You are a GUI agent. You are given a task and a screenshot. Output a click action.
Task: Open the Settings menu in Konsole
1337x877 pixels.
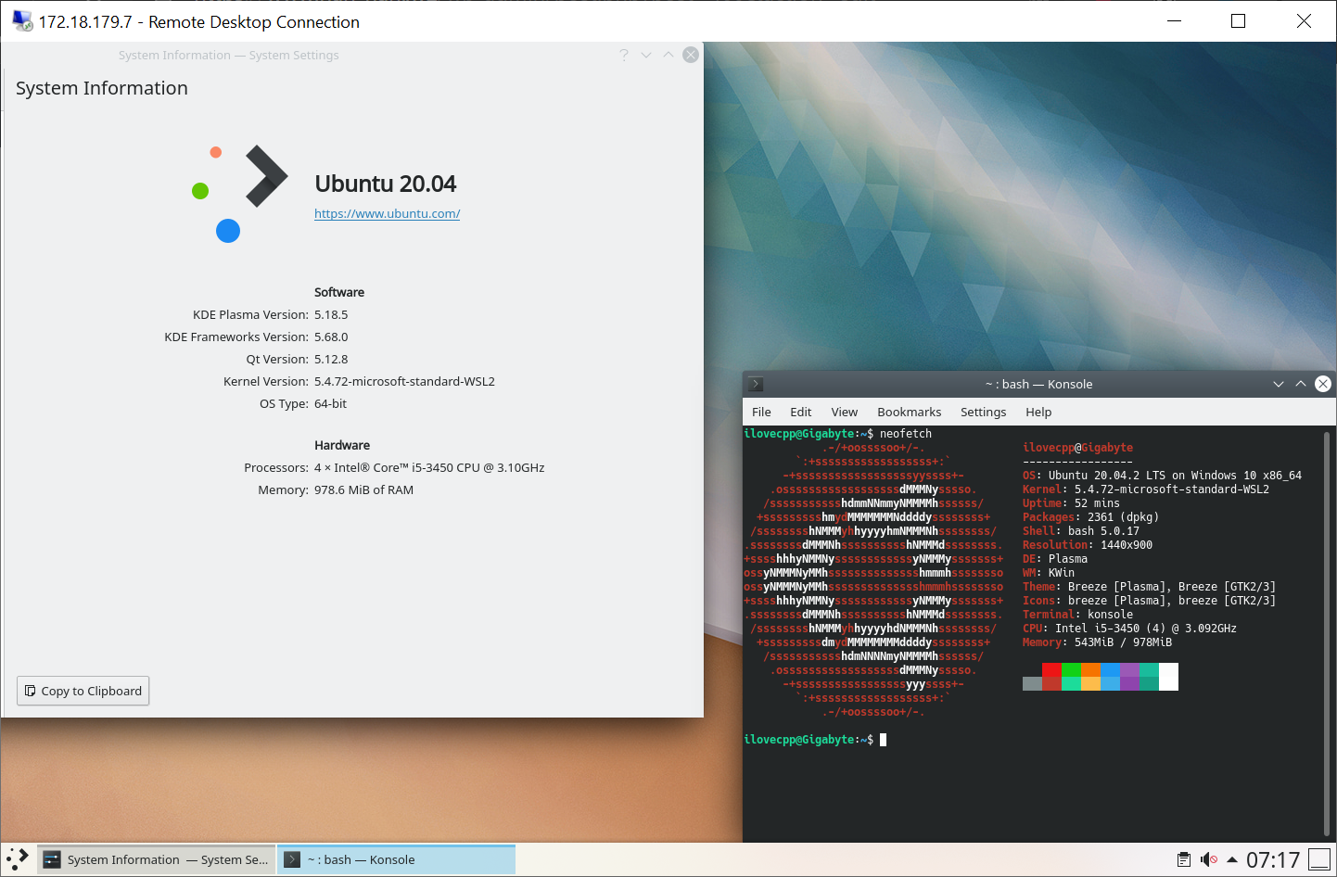(x=983, y=412)
